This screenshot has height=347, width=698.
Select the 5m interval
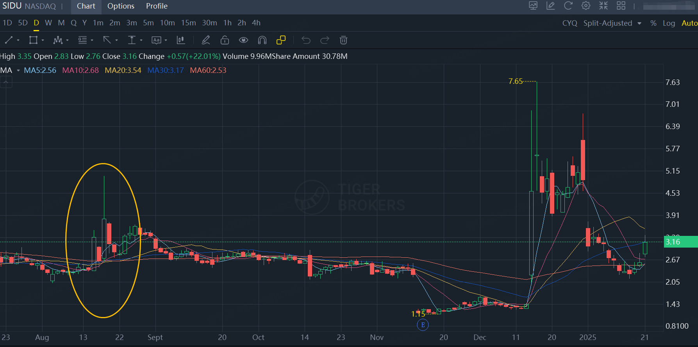point(148,23)
